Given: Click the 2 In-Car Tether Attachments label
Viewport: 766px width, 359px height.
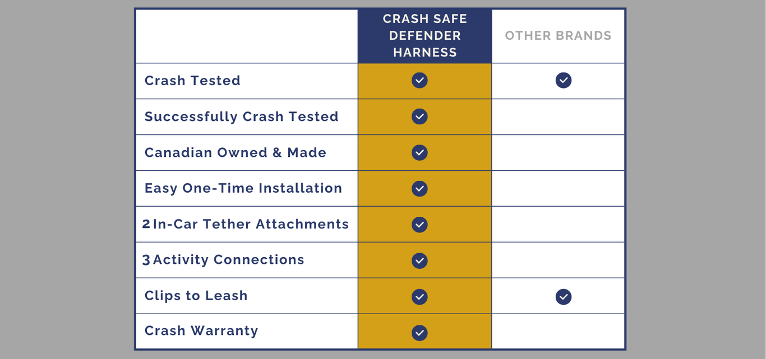Looking at the screenshot, I should 245,224.
